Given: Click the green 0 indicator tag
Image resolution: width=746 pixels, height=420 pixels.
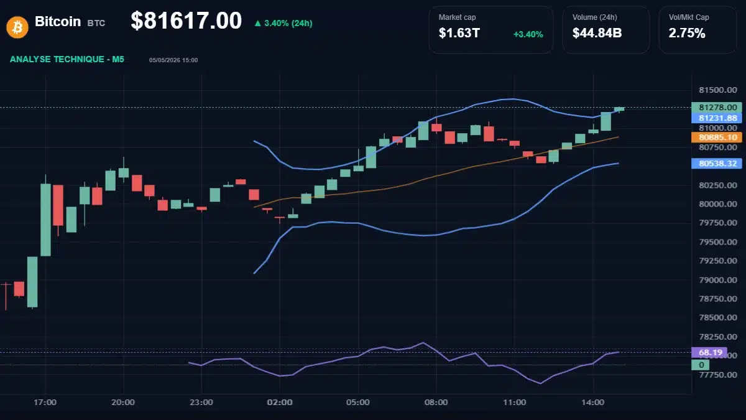Looking at the screenshot, I should 701,365.
